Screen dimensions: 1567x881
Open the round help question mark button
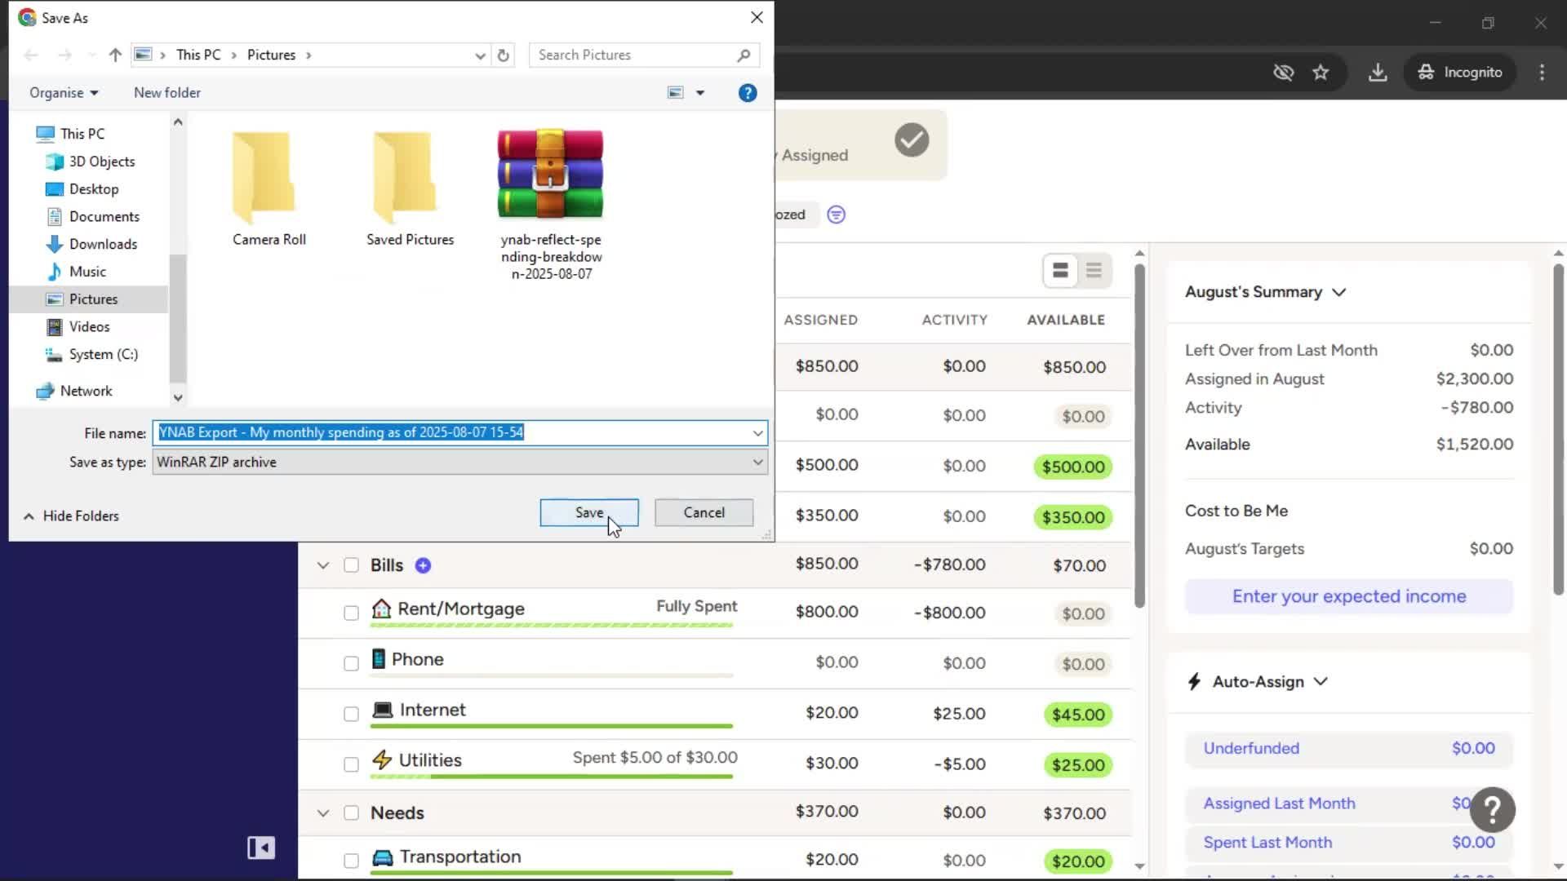pos(1492,809)
